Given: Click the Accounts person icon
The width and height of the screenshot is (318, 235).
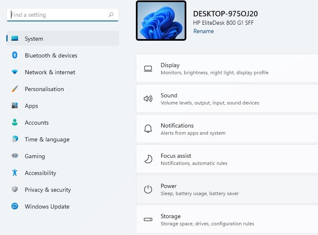Looking at the screenshot, I should (x=15, y=122).
